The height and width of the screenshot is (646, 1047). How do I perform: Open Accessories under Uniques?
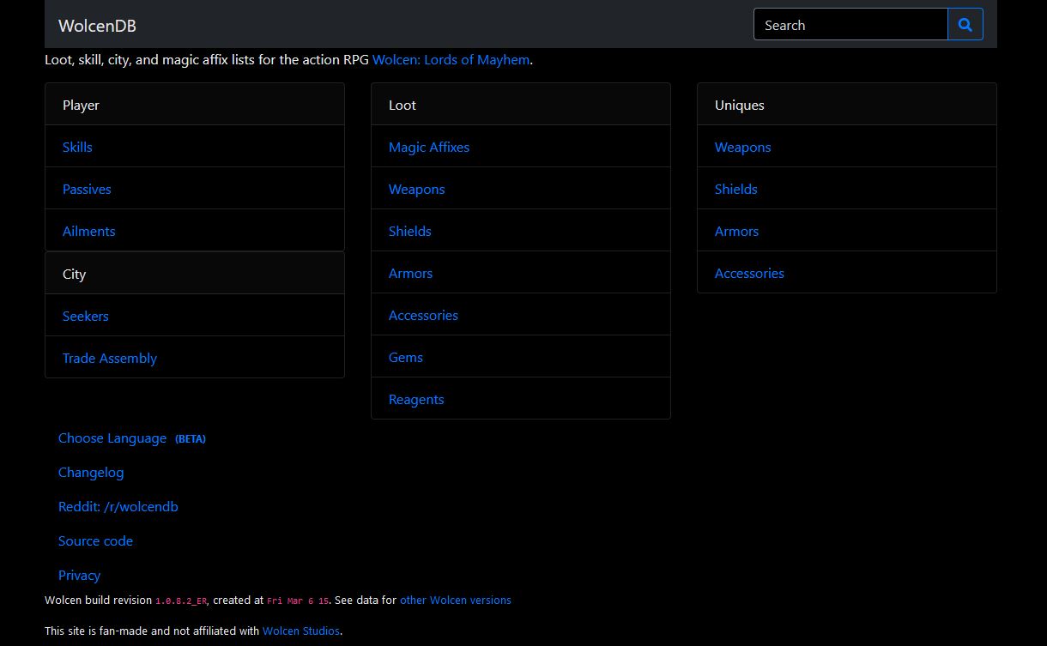(749, 274)
